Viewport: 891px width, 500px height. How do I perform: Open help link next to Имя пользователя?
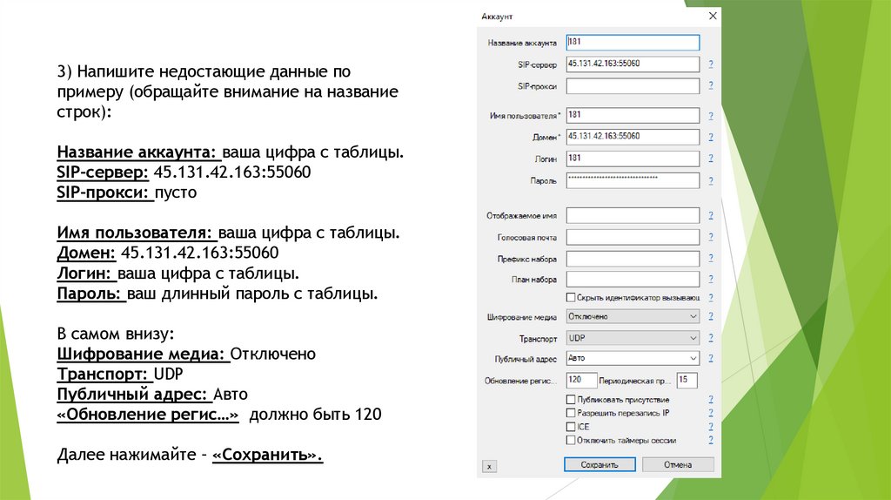tap(710, 116)
